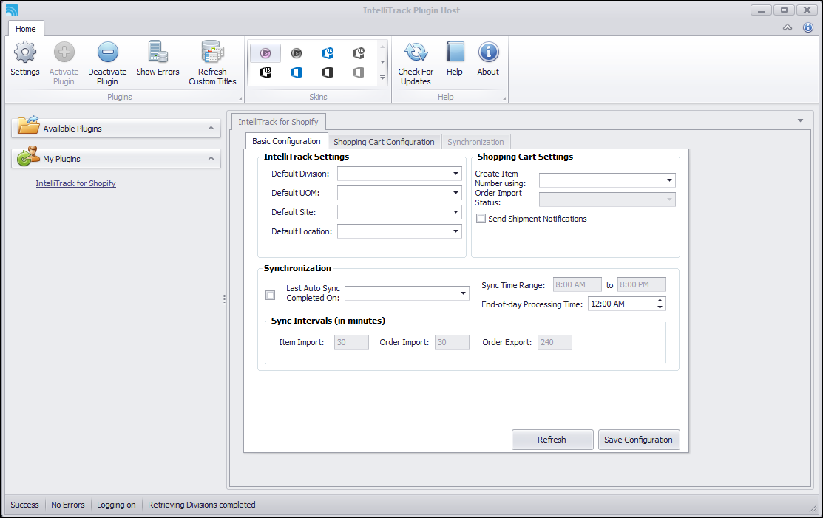Open Create Item Number using dropdown
Viewport: 823px width, 518px height.
669,180
